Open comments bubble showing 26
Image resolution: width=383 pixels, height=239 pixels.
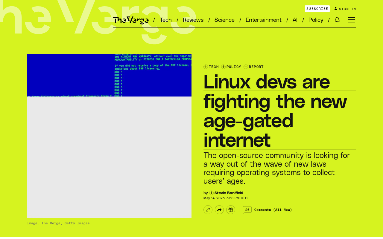pos(247,210)
